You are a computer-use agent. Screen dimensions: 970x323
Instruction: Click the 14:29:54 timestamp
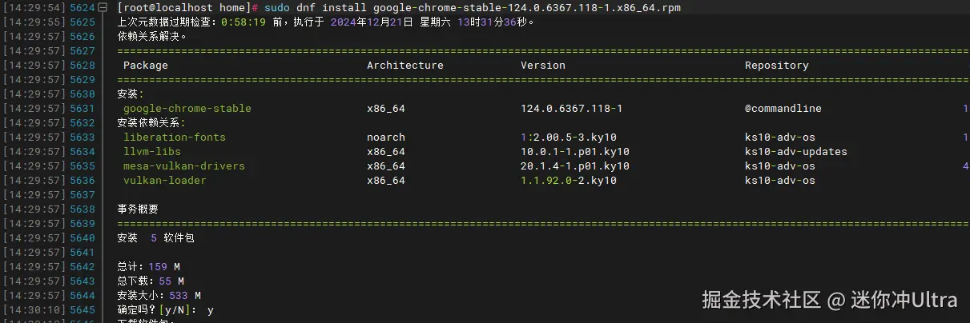[x=34, y=7]
